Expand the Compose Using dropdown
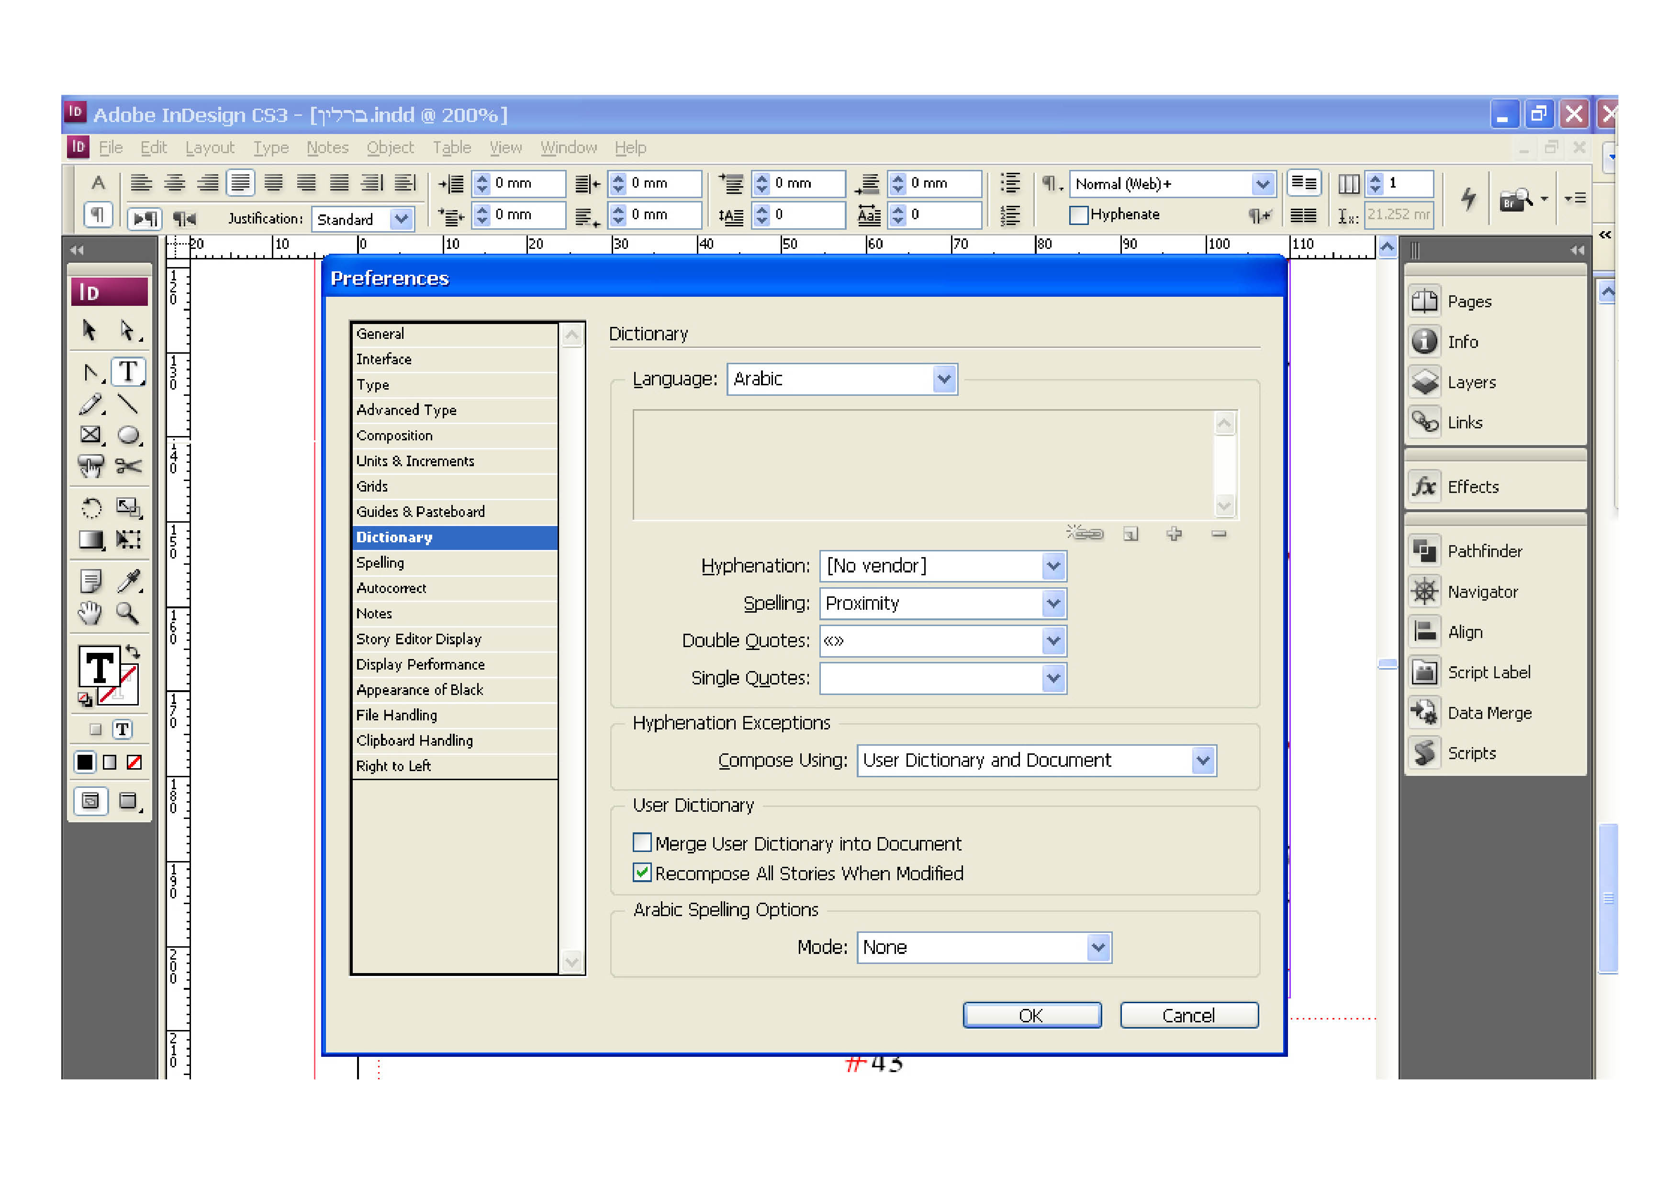The height and width of the screenshot is (1187, 1679). point(1203,761)
